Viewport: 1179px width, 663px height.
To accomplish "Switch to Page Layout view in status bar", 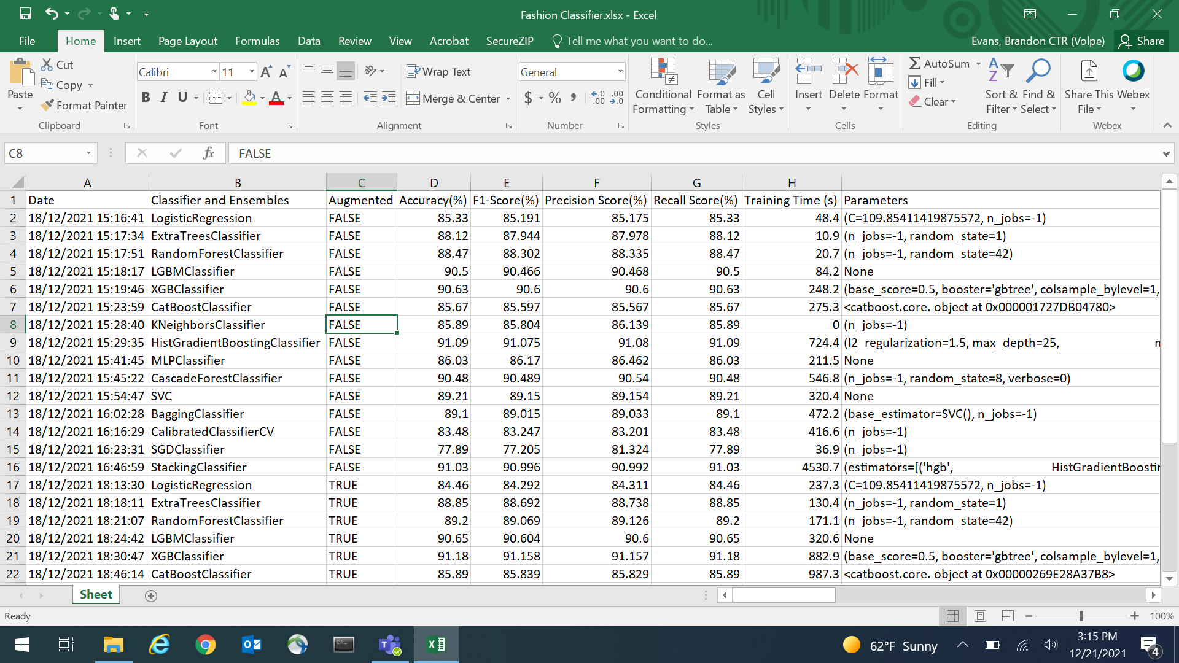I will [980, 616].
